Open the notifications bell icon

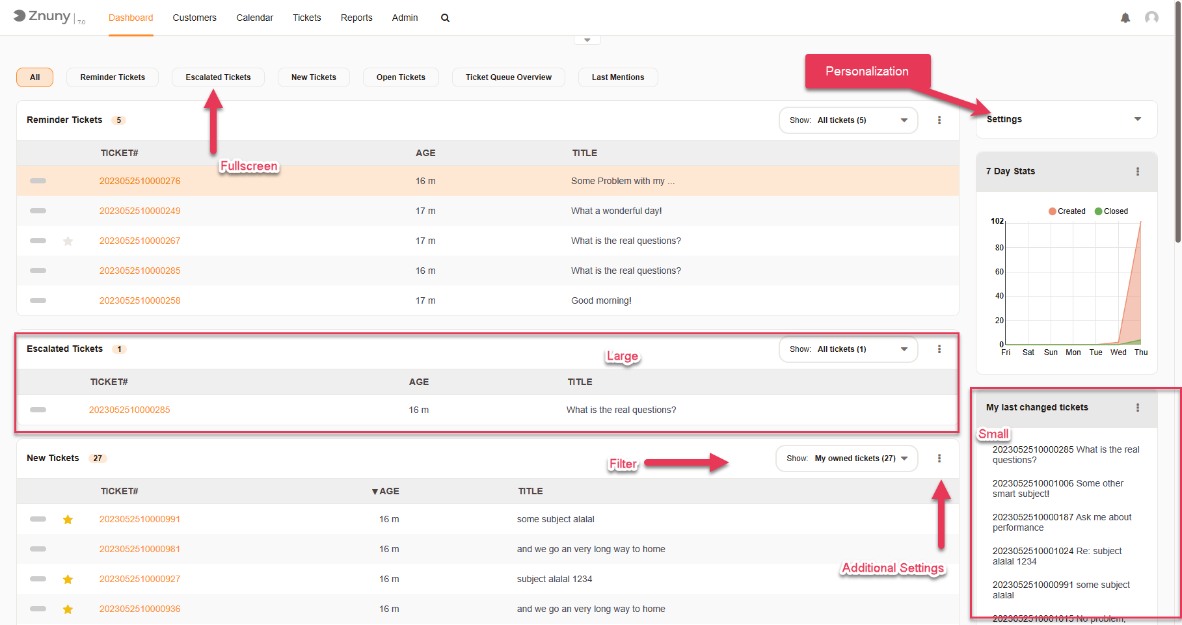[1125, 18]
